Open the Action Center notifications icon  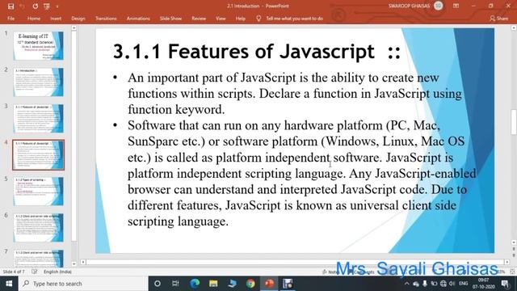(x=505, y=284)
